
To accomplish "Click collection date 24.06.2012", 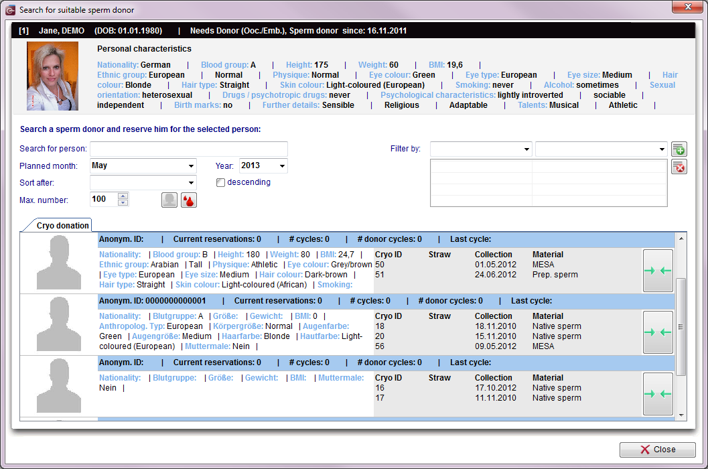I will pyautogui.click(x=495, y=274).
